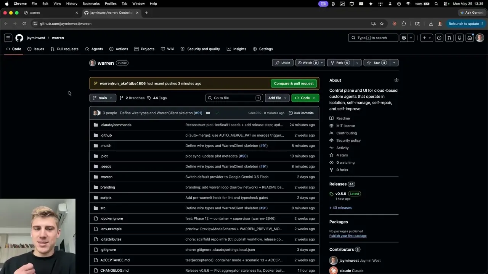488x274 pixels.
Task: Open the issues icon in GitHub header
Action: point(439,38)
